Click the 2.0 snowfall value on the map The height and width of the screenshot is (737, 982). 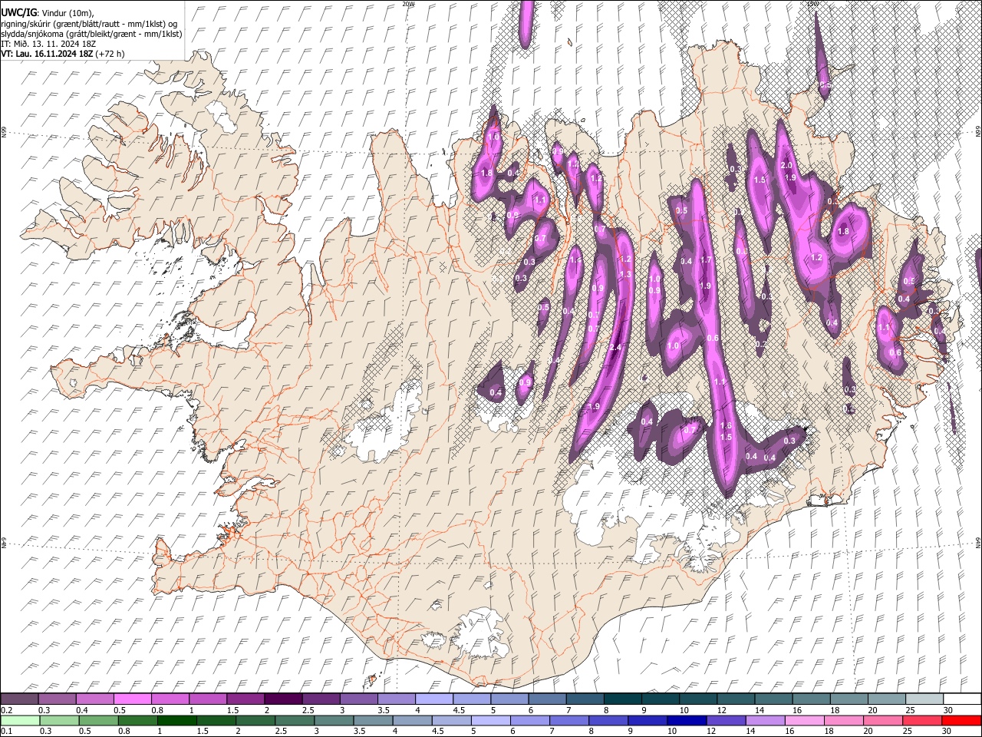pos(786,166)
